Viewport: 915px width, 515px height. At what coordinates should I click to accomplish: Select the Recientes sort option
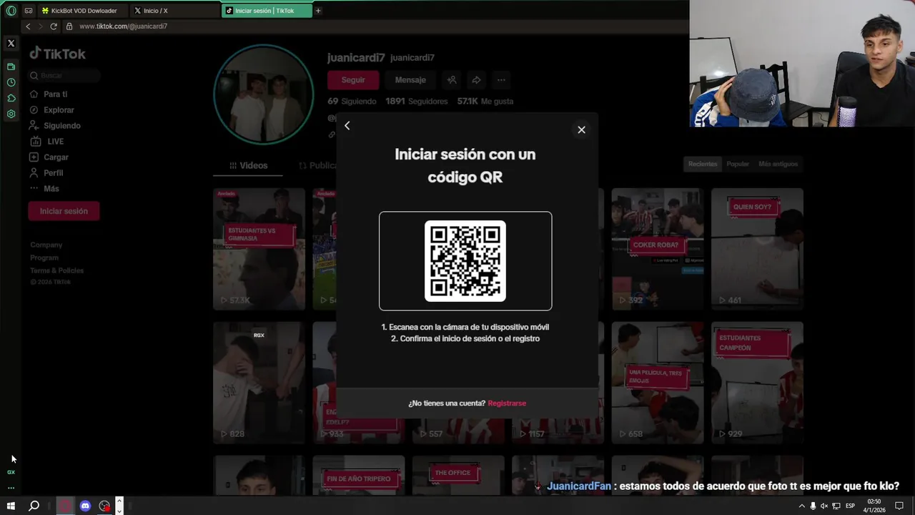point(703,164)
